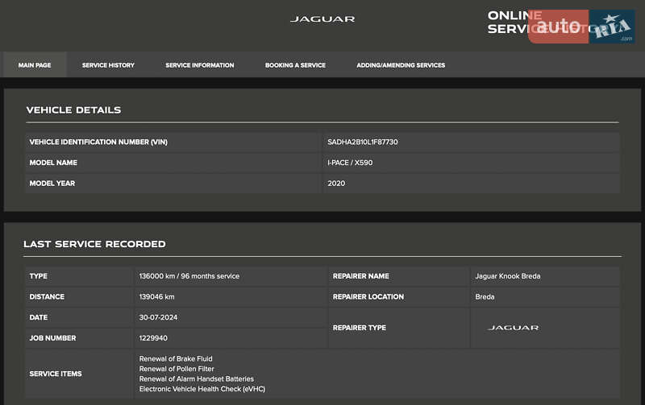Click the Vehicle Details section heading
Image resolution: width=645 pixels, height=405 pixels.
point(73,110)
